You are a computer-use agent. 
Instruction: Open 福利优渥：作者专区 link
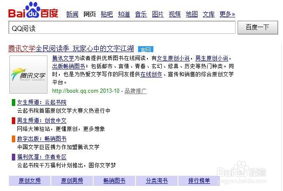[x=42, y=157]
